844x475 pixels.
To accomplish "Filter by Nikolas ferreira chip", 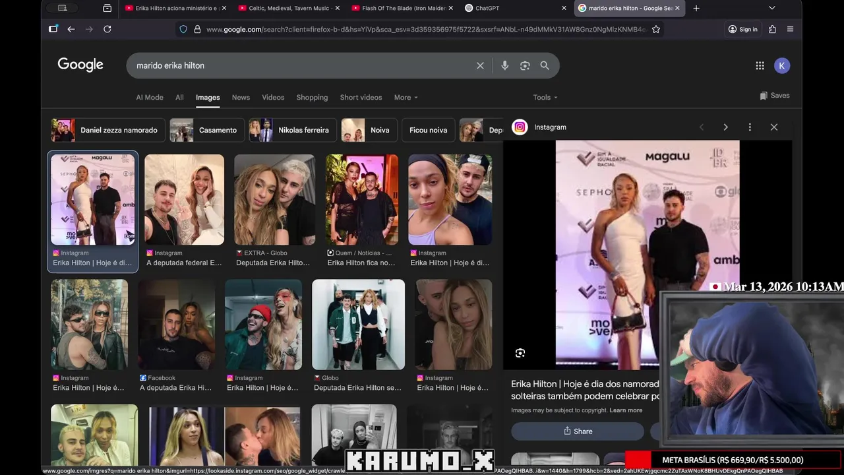I will (293, 130).
